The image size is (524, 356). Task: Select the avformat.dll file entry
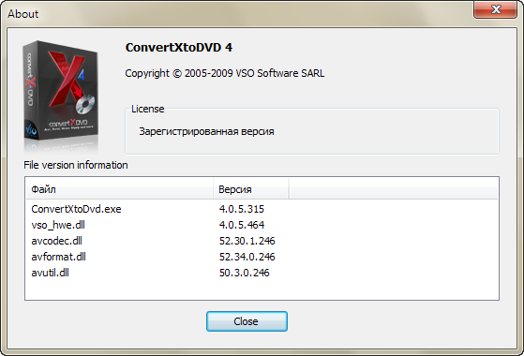tap(58, 257)
